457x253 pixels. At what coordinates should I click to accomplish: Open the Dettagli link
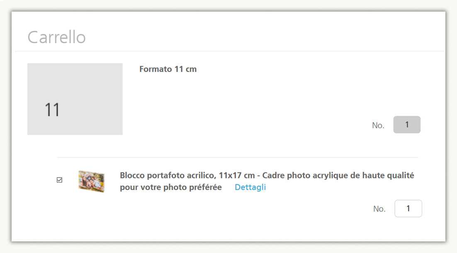tap(250, 187)
